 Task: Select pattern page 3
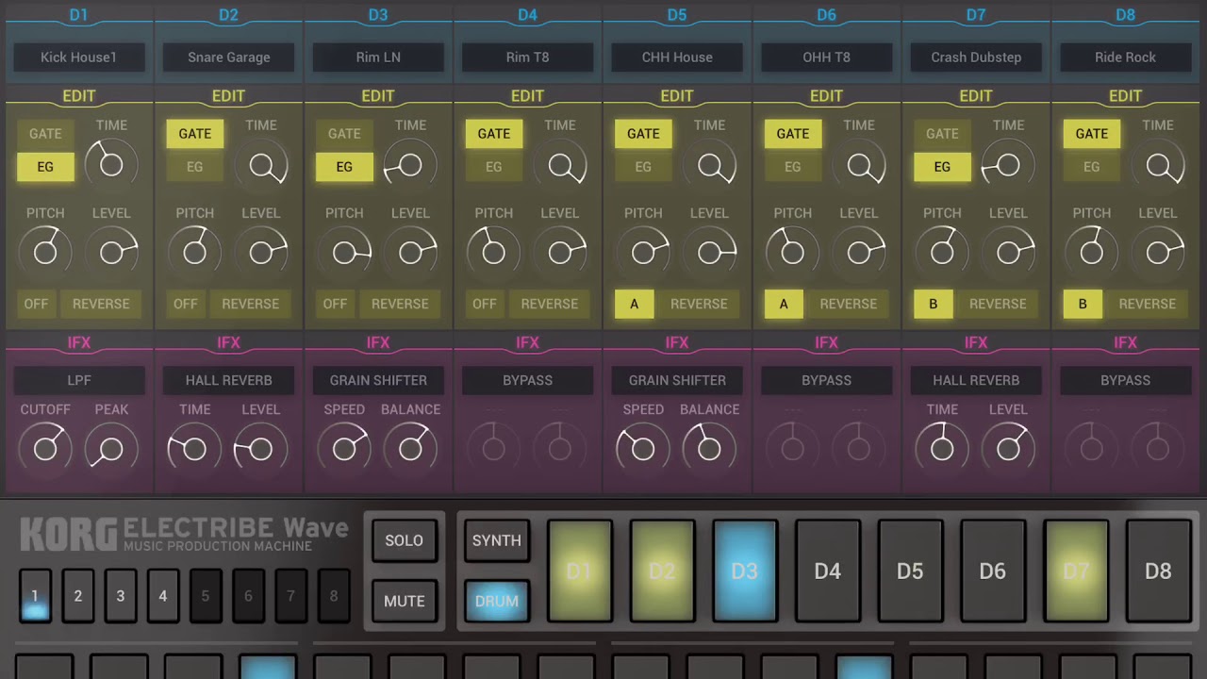coord(120,596)
